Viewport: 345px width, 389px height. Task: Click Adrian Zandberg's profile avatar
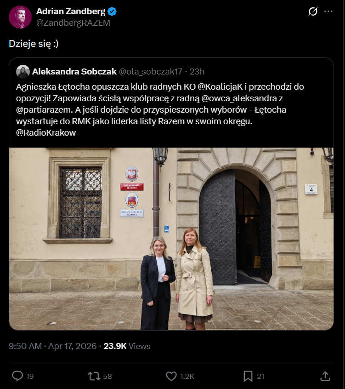click(20, 17)
